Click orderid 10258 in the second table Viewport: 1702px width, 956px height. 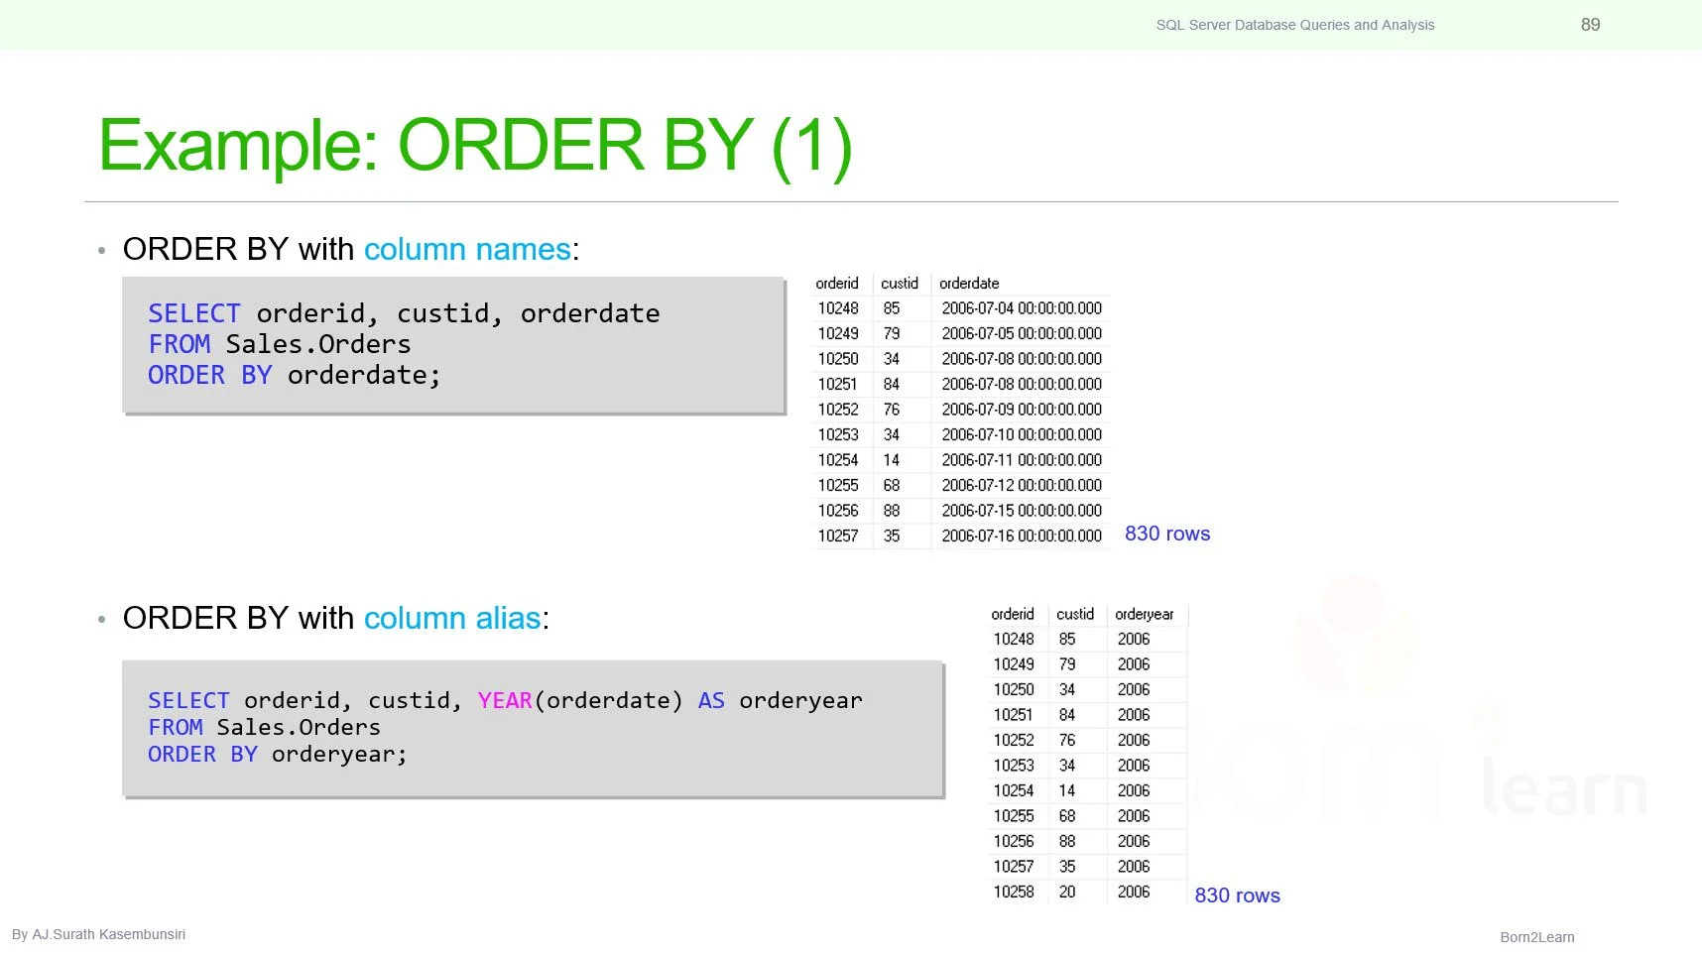point(1014,893)
